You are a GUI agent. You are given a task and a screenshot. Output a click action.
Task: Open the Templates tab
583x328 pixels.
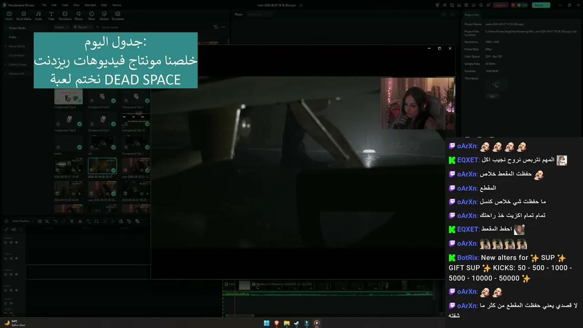[x=118, y=16]
